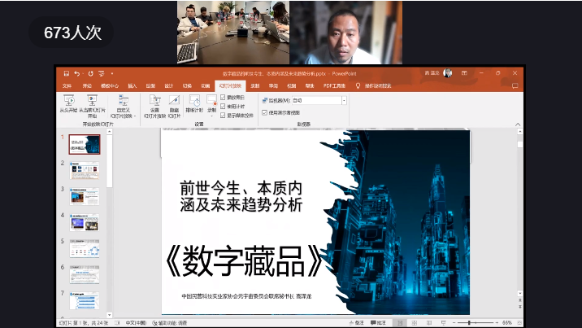Select slide 5 thumbnail
The image size is (582, 328).
coord(85,248)
